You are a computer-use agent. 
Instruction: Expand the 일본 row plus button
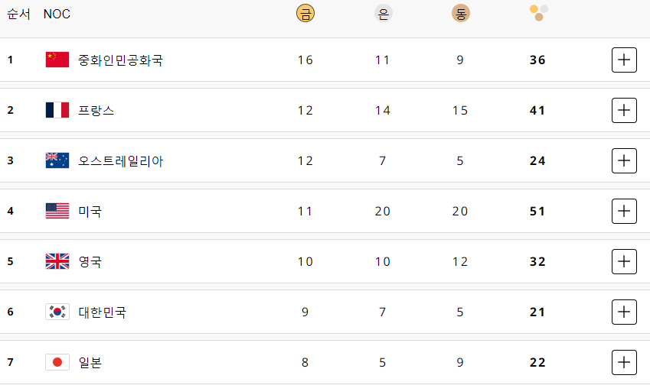(624, 362)
